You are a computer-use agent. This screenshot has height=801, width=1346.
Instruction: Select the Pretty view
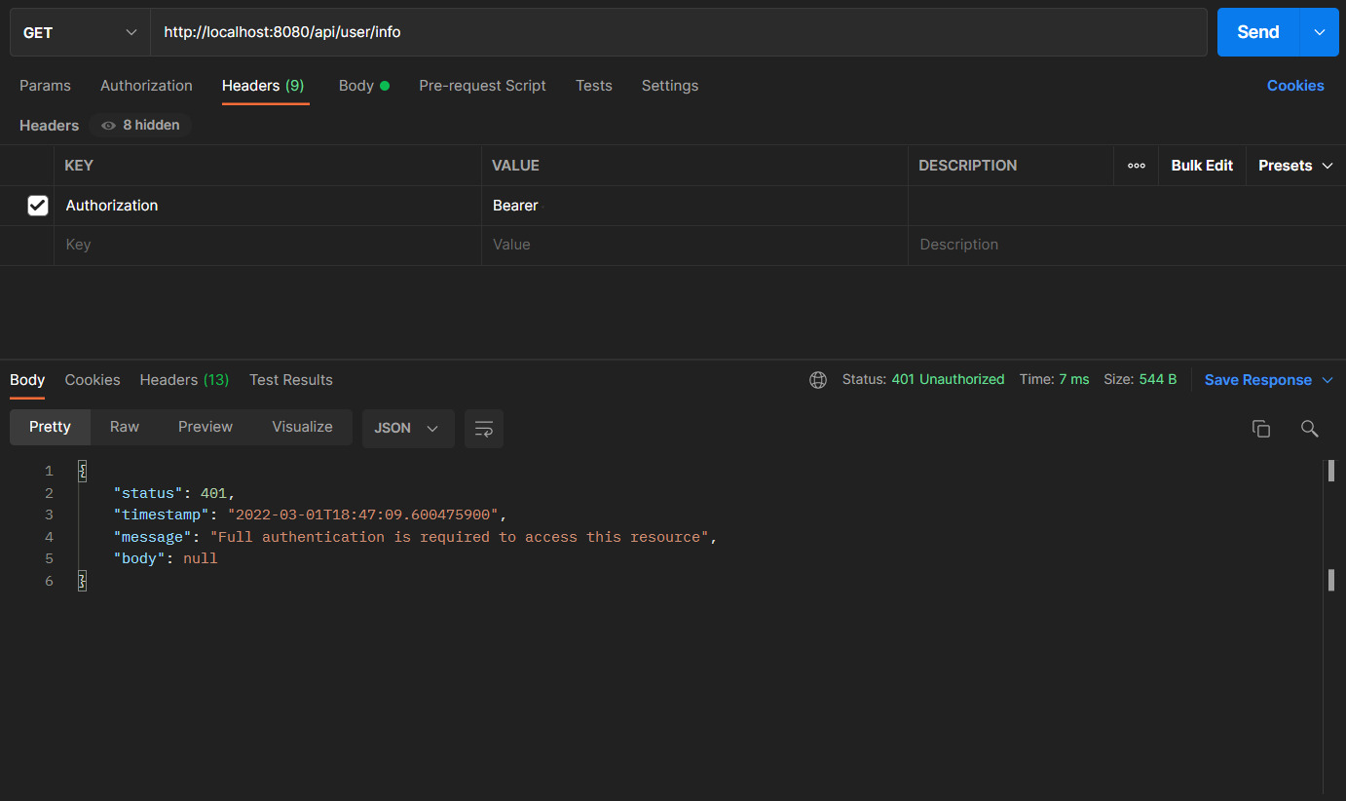[x=50, y=427]
